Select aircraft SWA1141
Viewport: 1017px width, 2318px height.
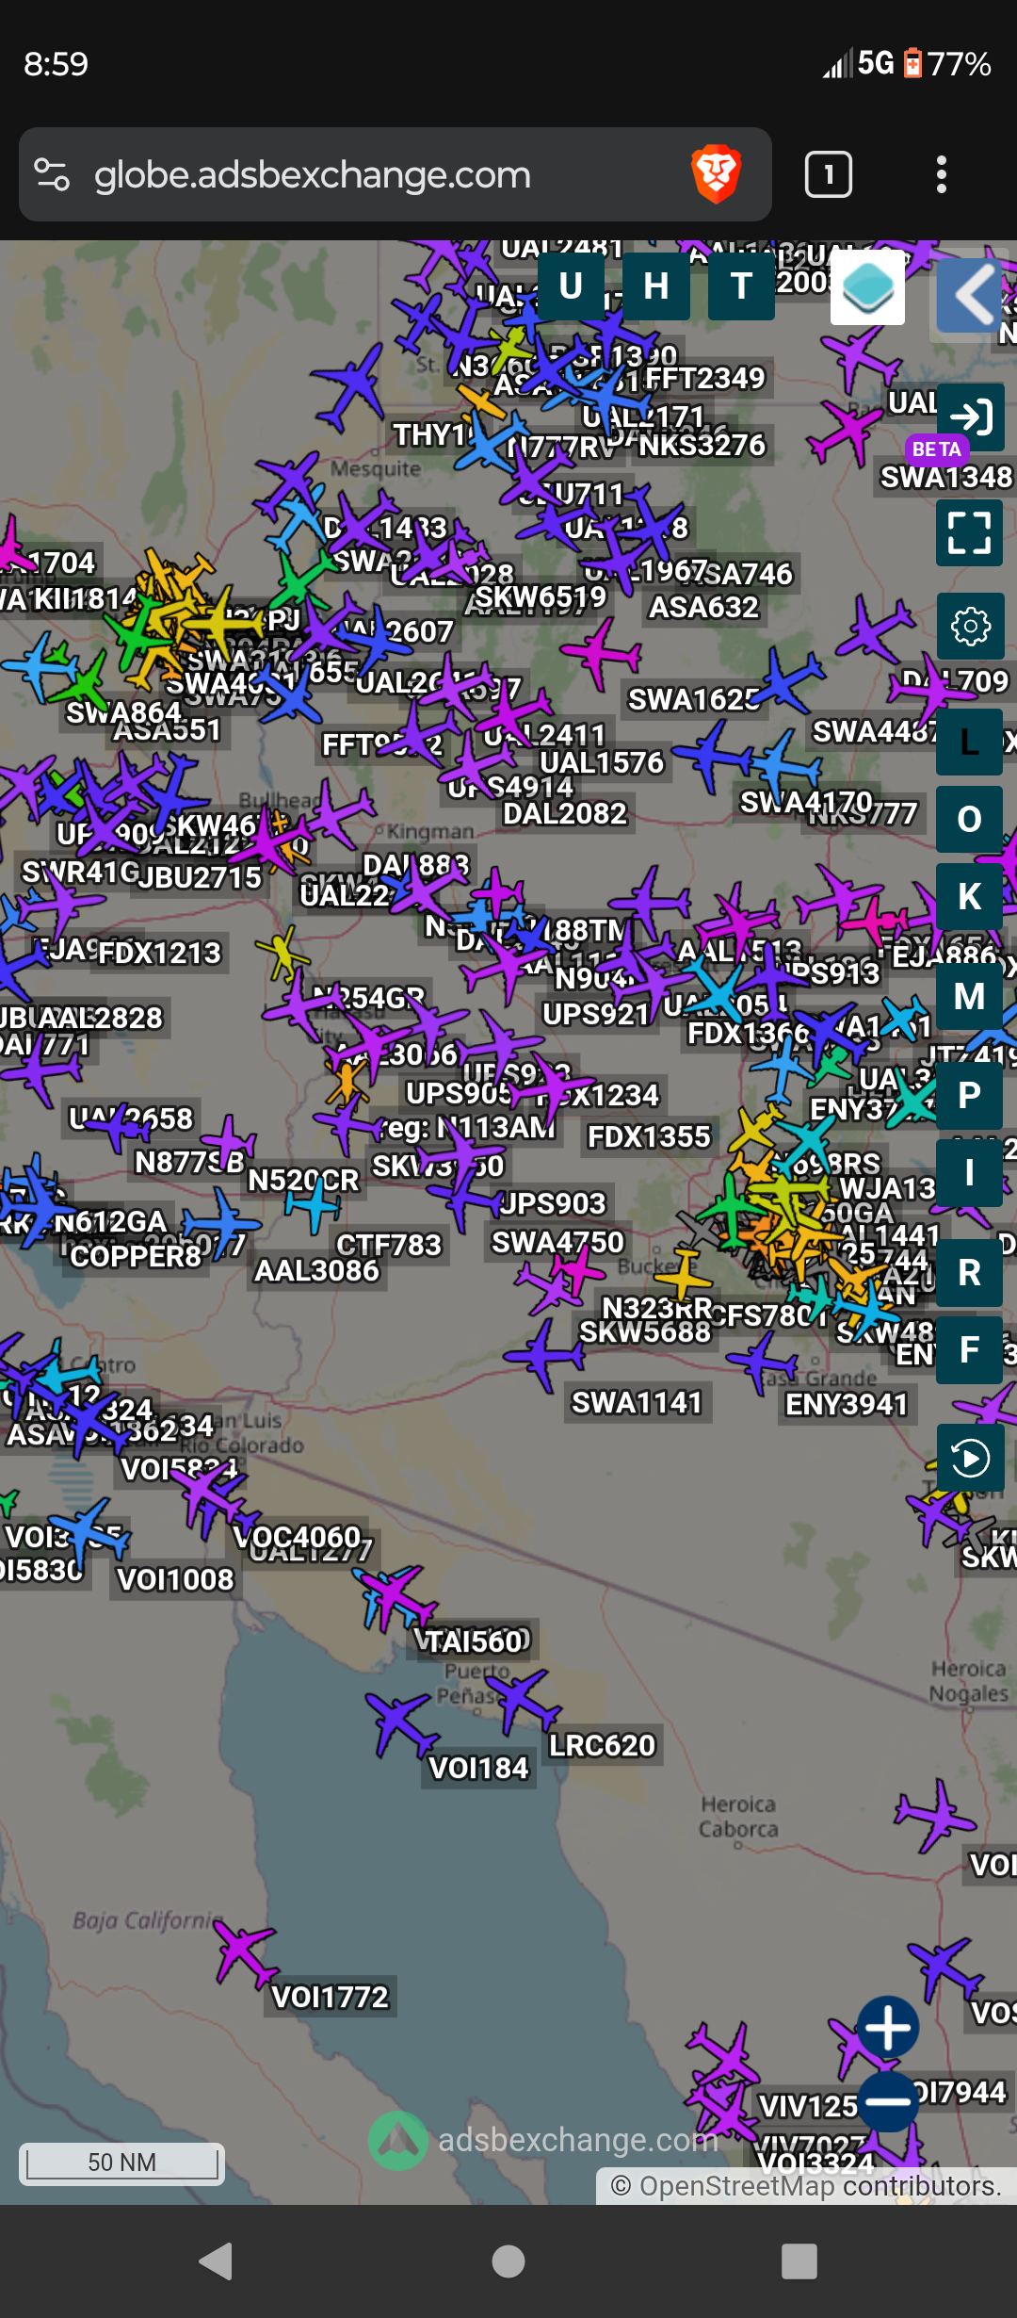pos(543,1356)
